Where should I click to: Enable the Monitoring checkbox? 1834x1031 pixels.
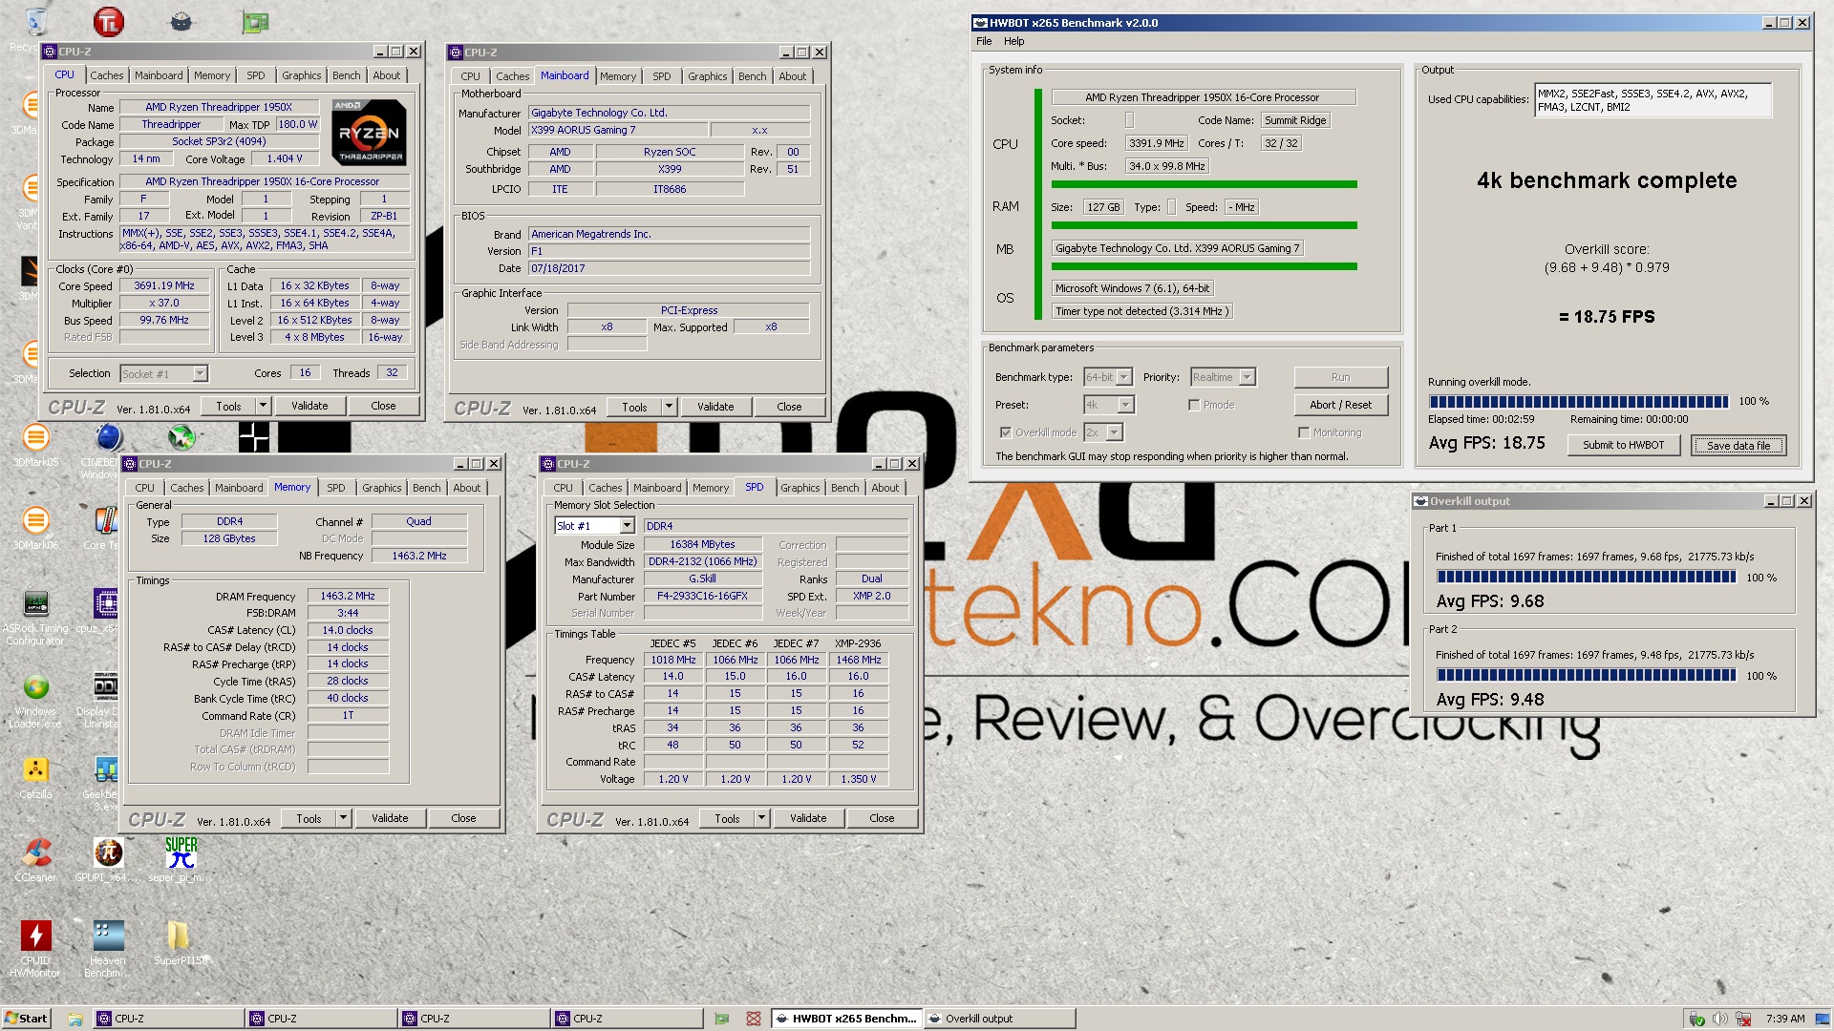point(1304,432)
